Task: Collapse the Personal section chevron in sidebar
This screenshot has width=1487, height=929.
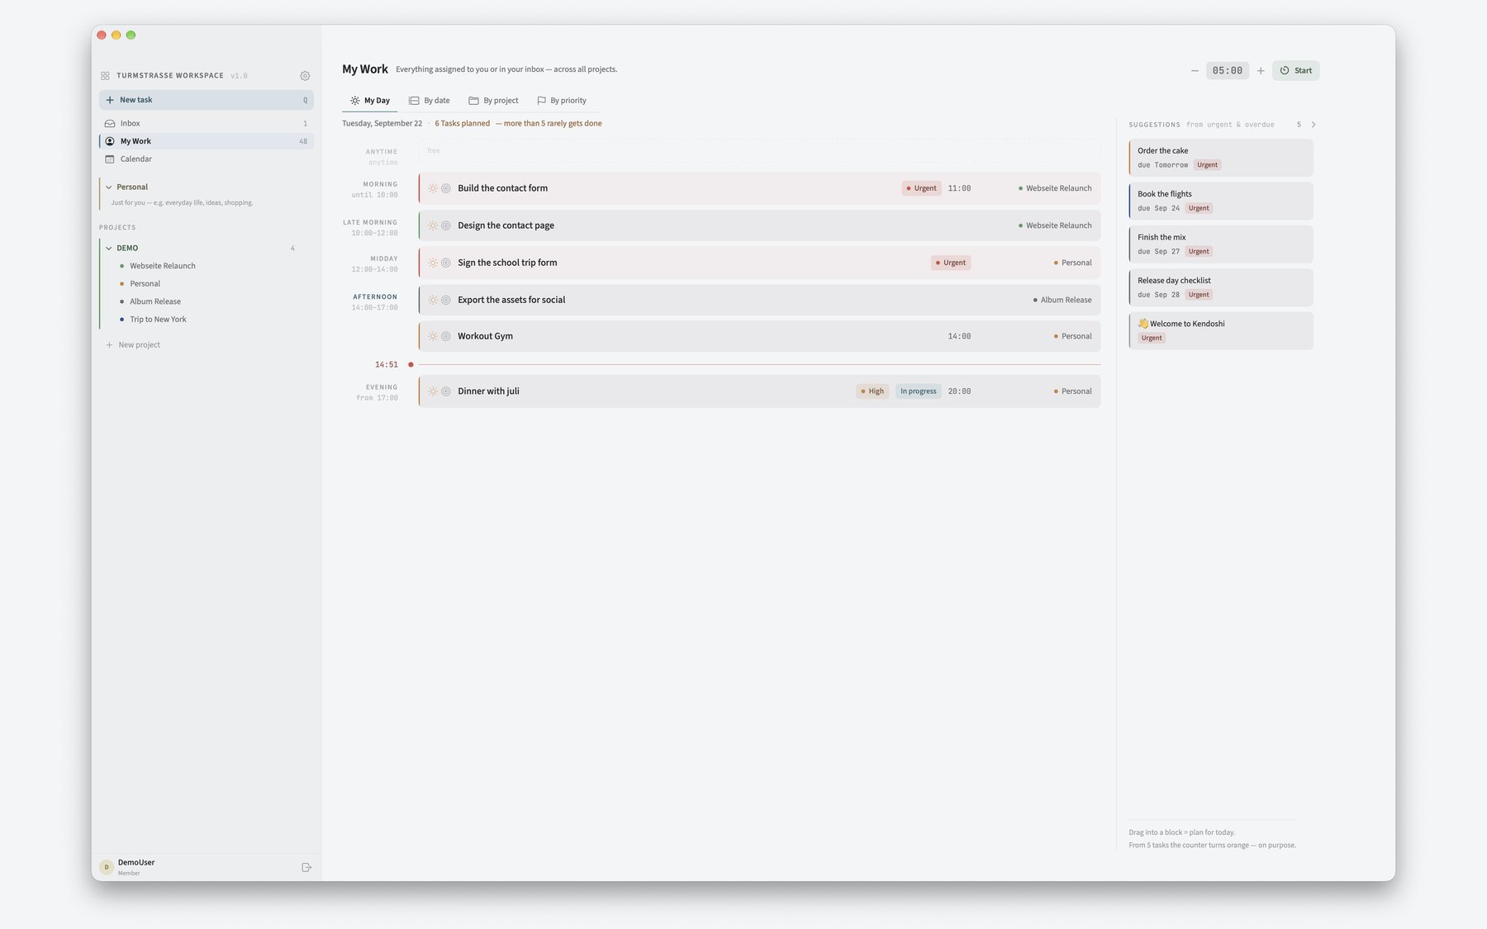Action: click(x=108, y=187)
